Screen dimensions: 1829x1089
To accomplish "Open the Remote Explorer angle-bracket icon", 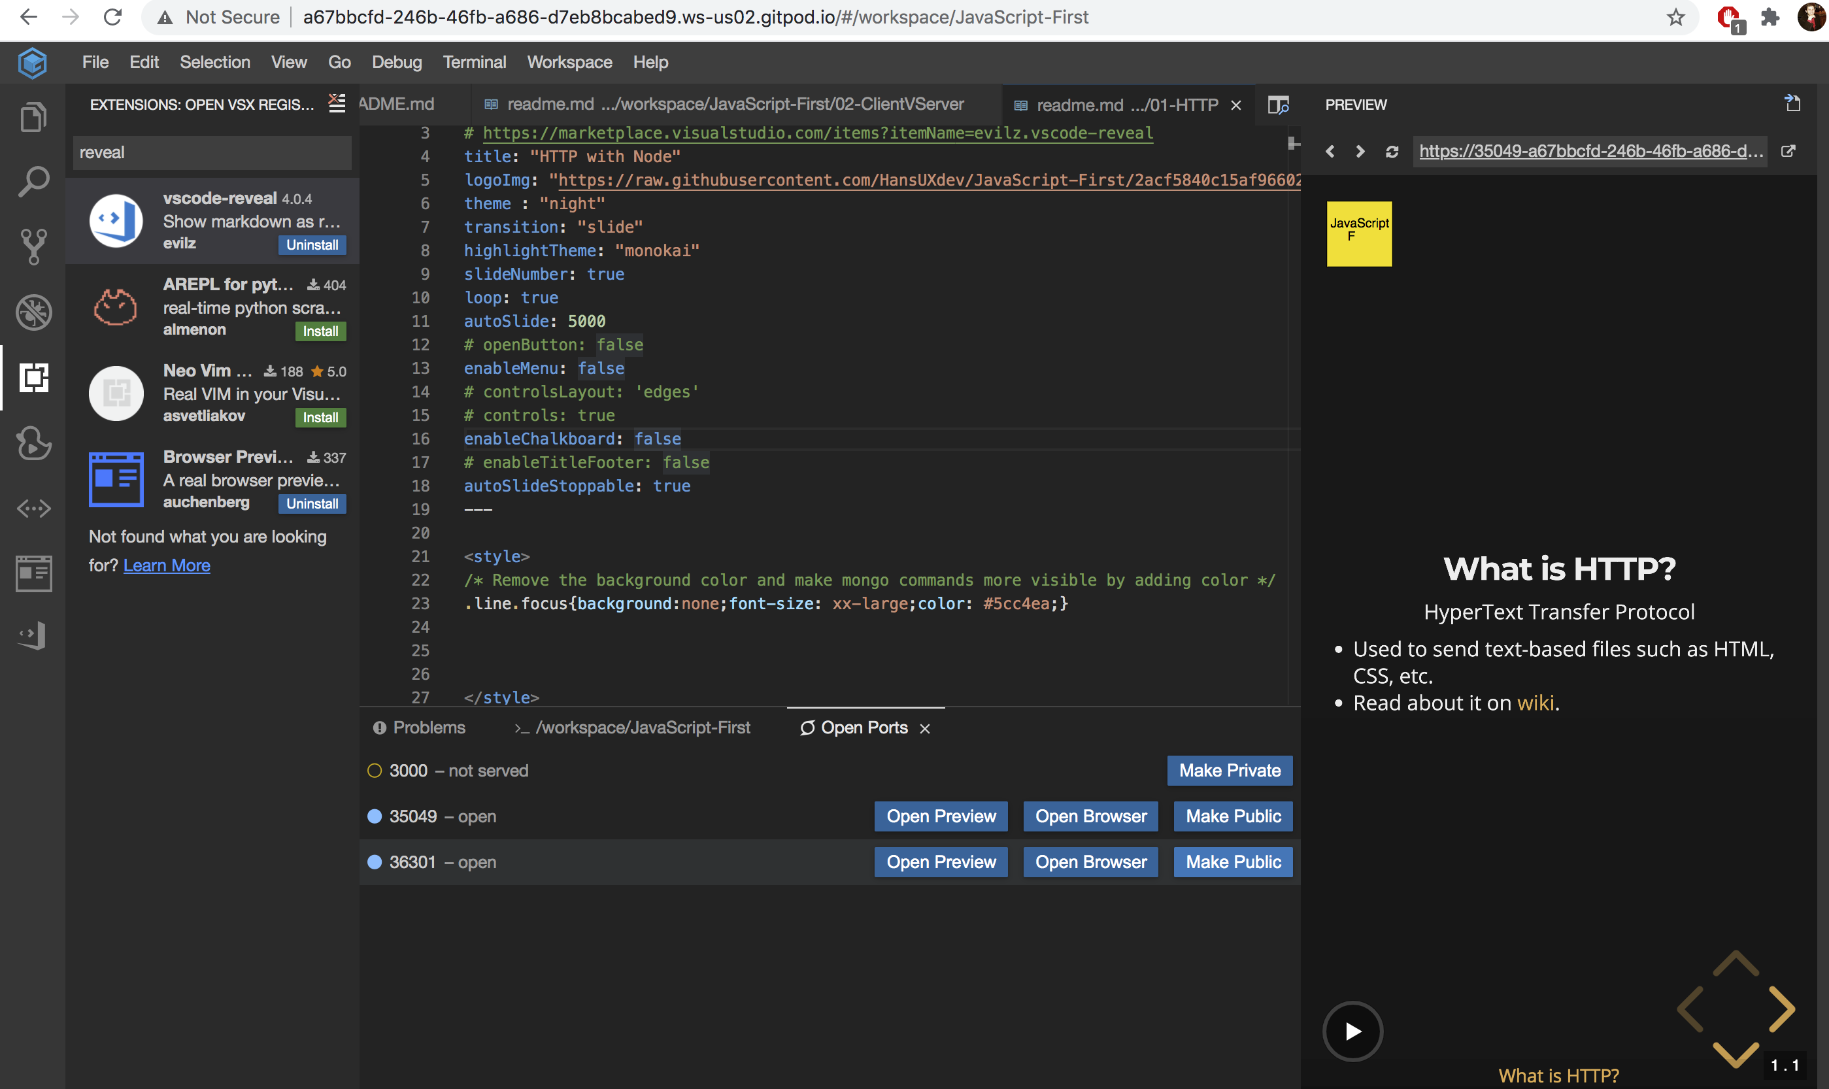I will pos(33,508).
